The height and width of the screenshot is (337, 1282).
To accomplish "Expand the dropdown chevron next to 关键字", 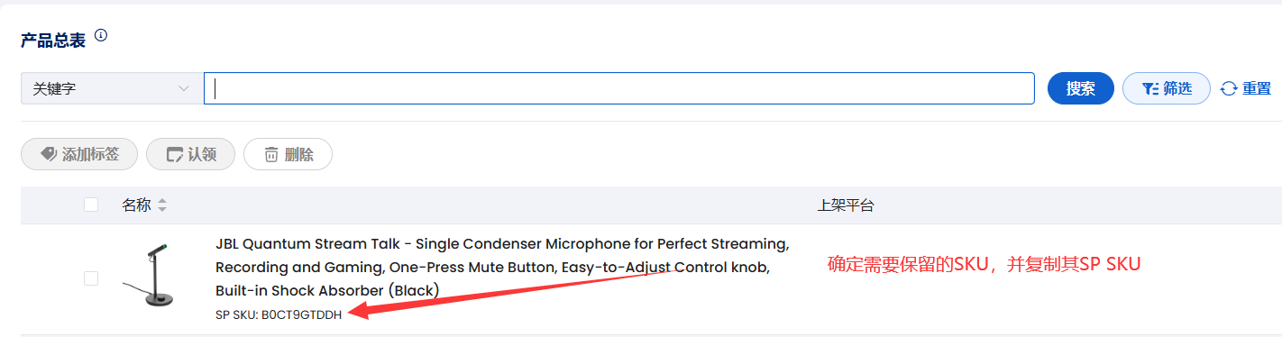I will point(184,88).
